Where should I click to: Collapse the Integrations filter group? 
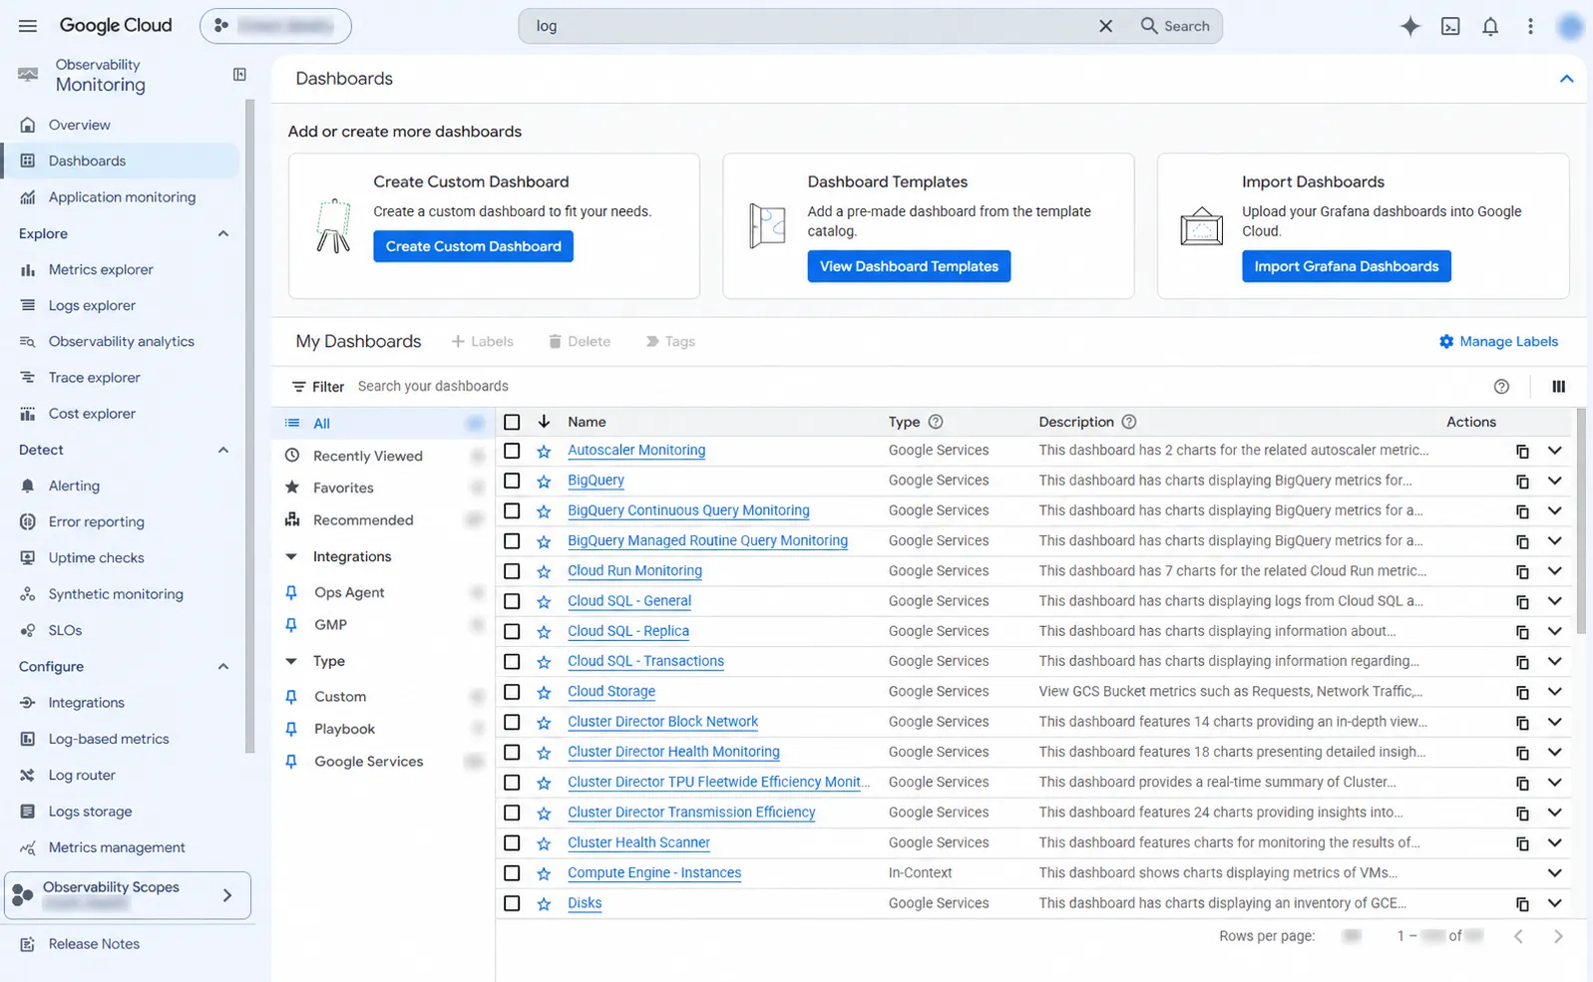(x=291, y=556)
